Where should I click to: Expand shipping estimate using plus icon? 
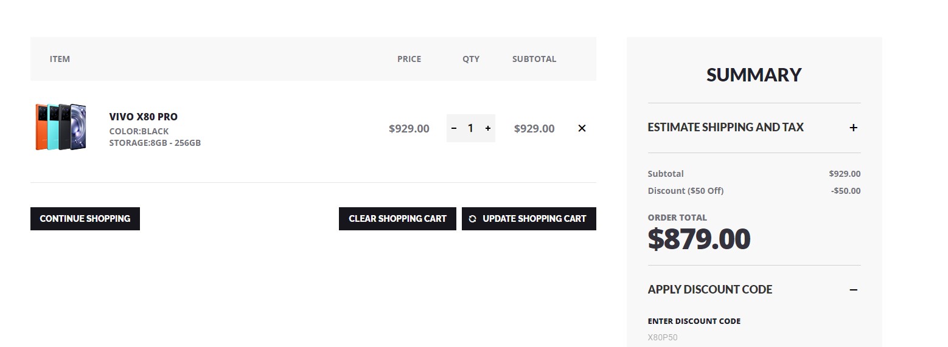pyautogui.click(x=853, y=128)
